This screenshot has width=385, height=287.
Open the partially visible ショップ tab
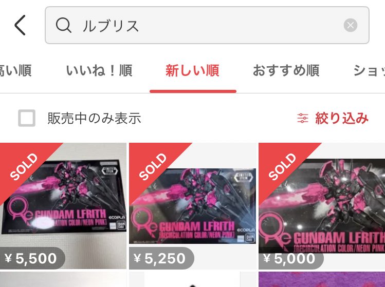(369, 71)
